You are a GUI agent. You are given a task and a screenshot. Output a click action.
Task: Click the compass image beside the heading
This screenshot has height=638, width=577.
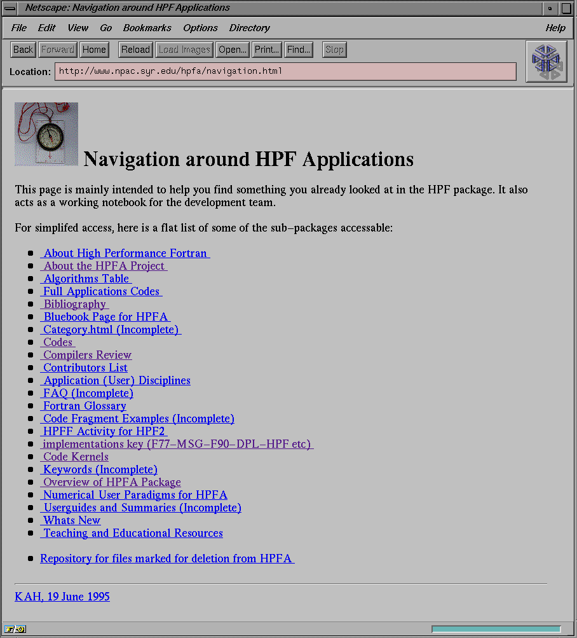[46, 134]
